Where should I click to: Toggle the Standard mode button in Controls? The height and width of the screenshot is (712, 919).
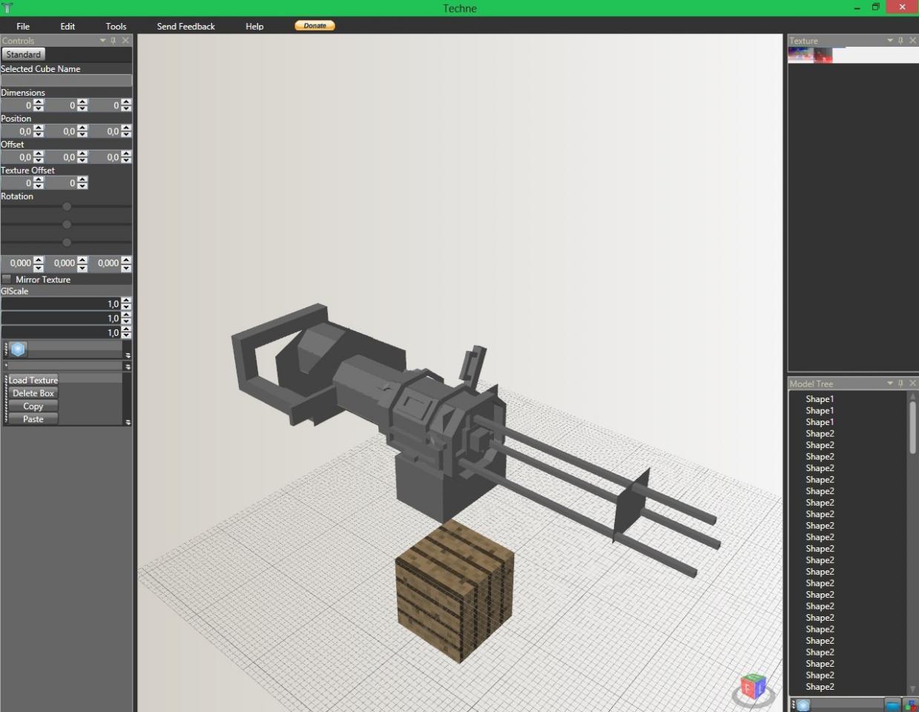(23, 53)
